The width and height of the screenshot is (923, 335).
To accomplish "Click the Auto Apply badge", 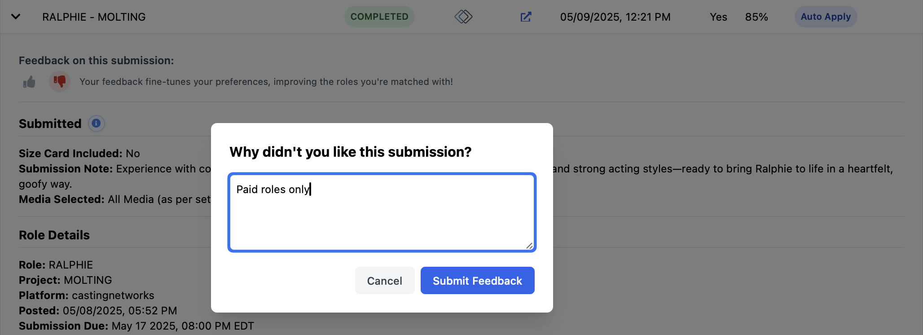I will pyautogui.click(x=826, y=17).
